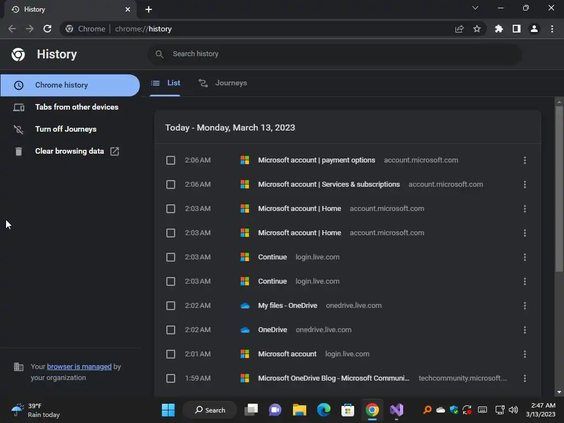Screen dimensions: 564x423
Task: Open Microsoft account | payment options link
Action: click(317, 160)
